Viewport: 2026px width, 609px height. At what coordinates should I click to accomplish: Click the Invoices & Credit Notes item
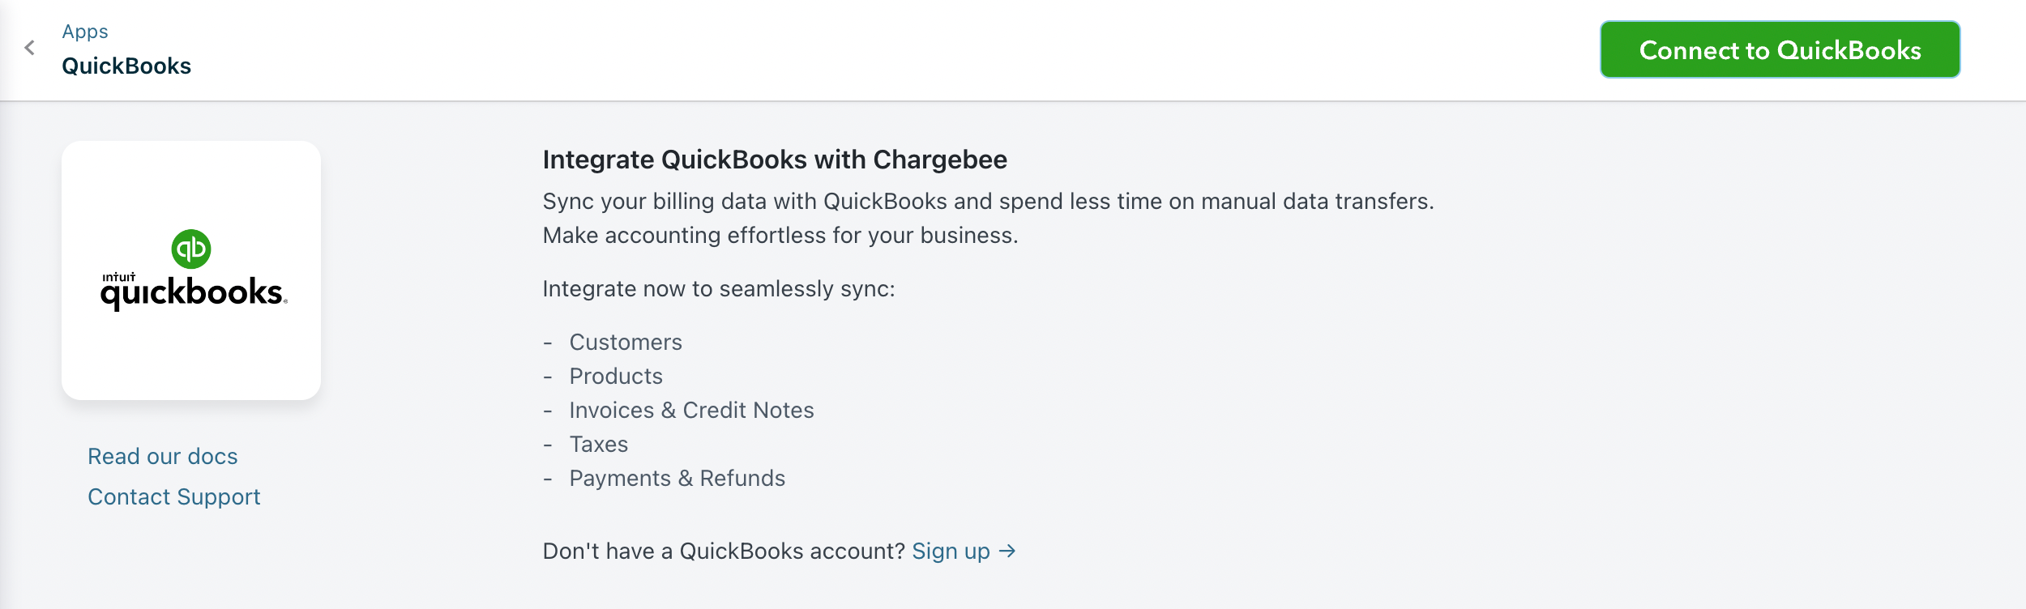691,411
